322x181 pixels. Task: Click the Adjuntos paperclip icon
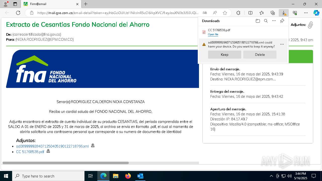tap(310, 25)
